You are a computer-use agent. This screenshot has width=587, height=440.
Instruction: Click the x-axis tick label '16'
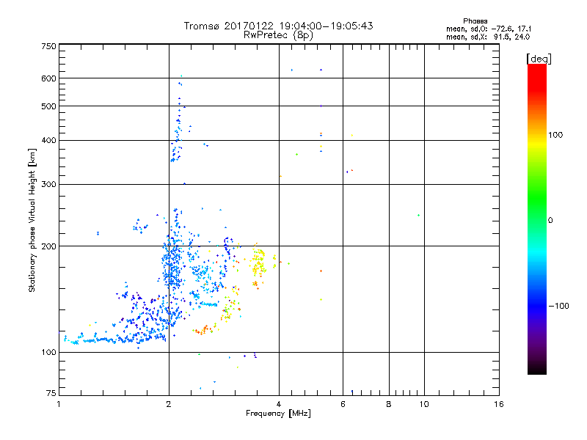click(x=499, y=404)
